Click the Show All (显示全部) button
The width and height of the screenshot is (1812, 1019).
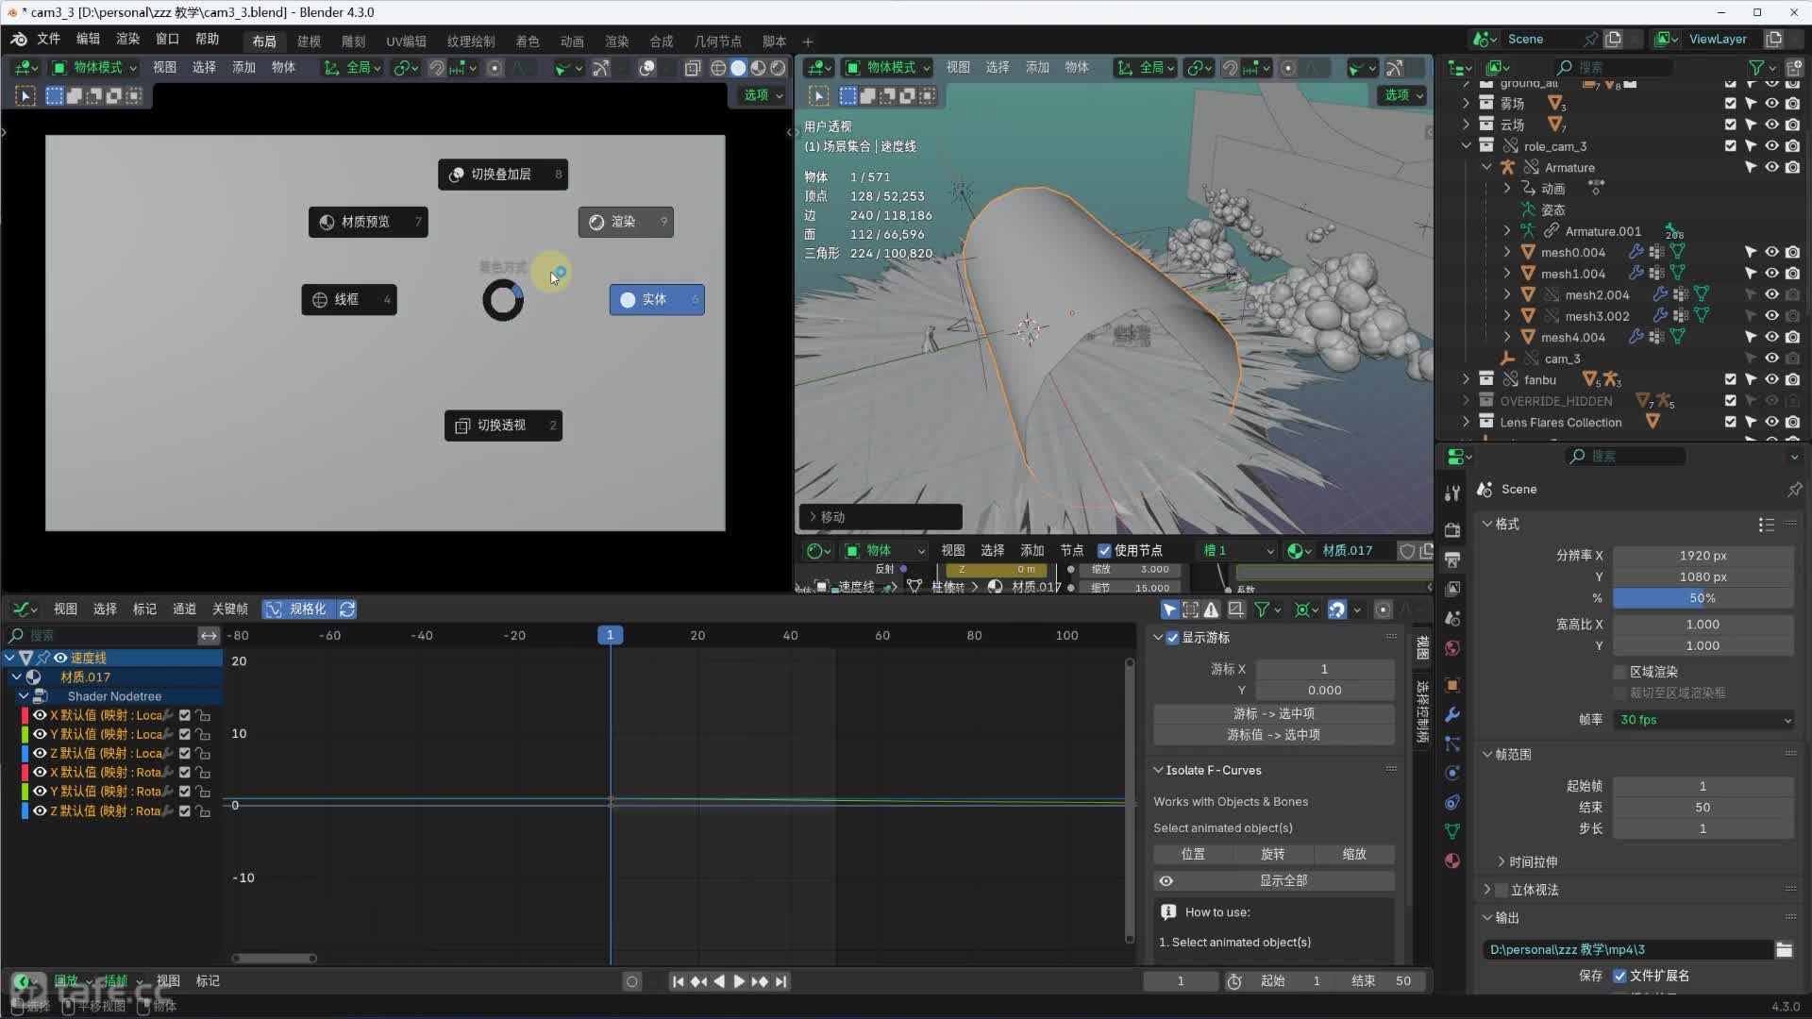[1283, 880]
